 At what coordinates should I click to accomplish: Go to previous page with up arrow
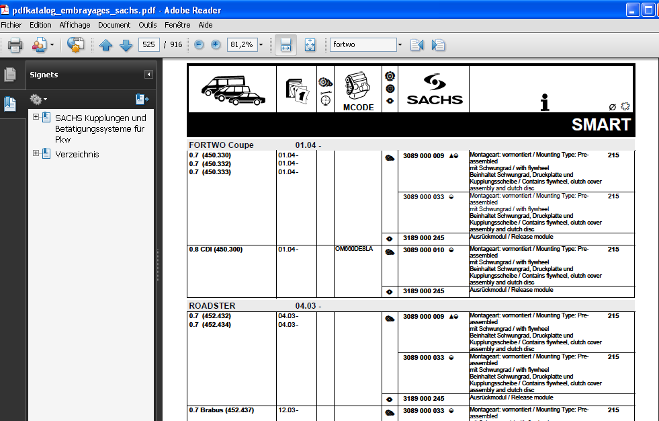106,44
